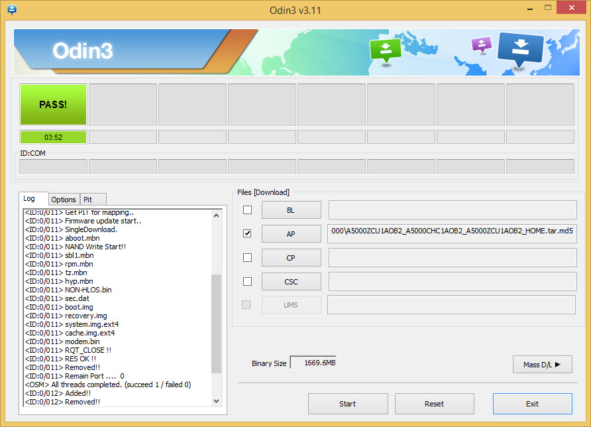Select log line 'modem.bin'
This screenshot has height=427, width=591.
[62, 341]
